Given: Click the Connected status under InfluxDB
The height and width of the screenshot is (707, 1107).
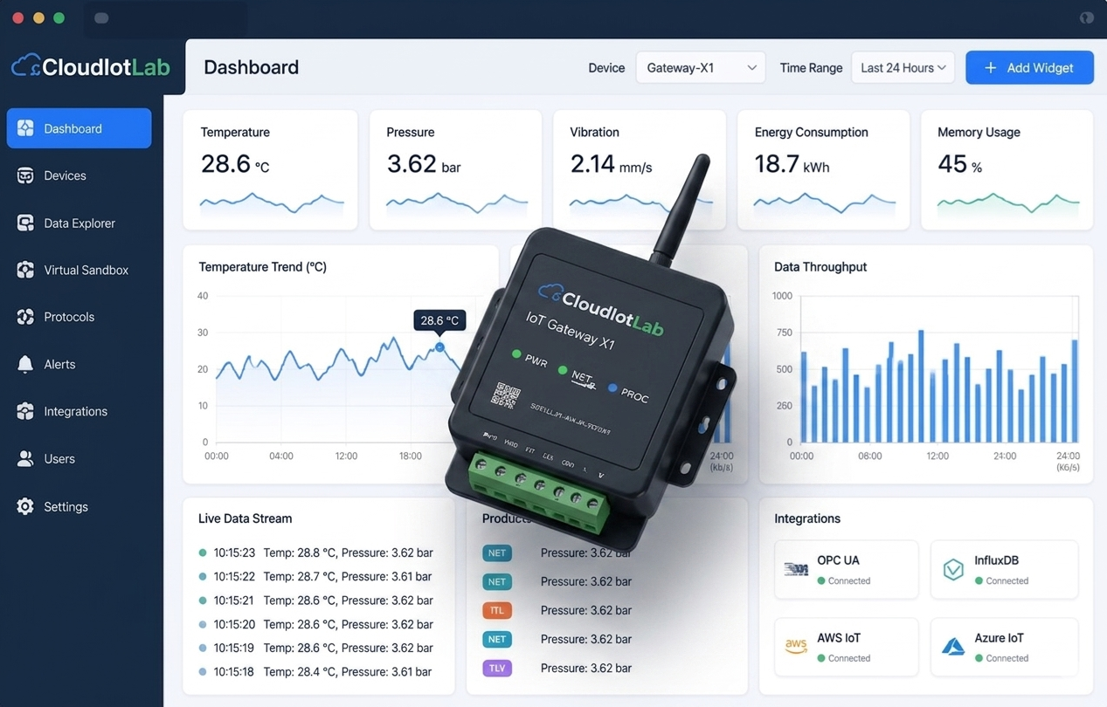Looking at the screenshot, I should point(1001,580).
